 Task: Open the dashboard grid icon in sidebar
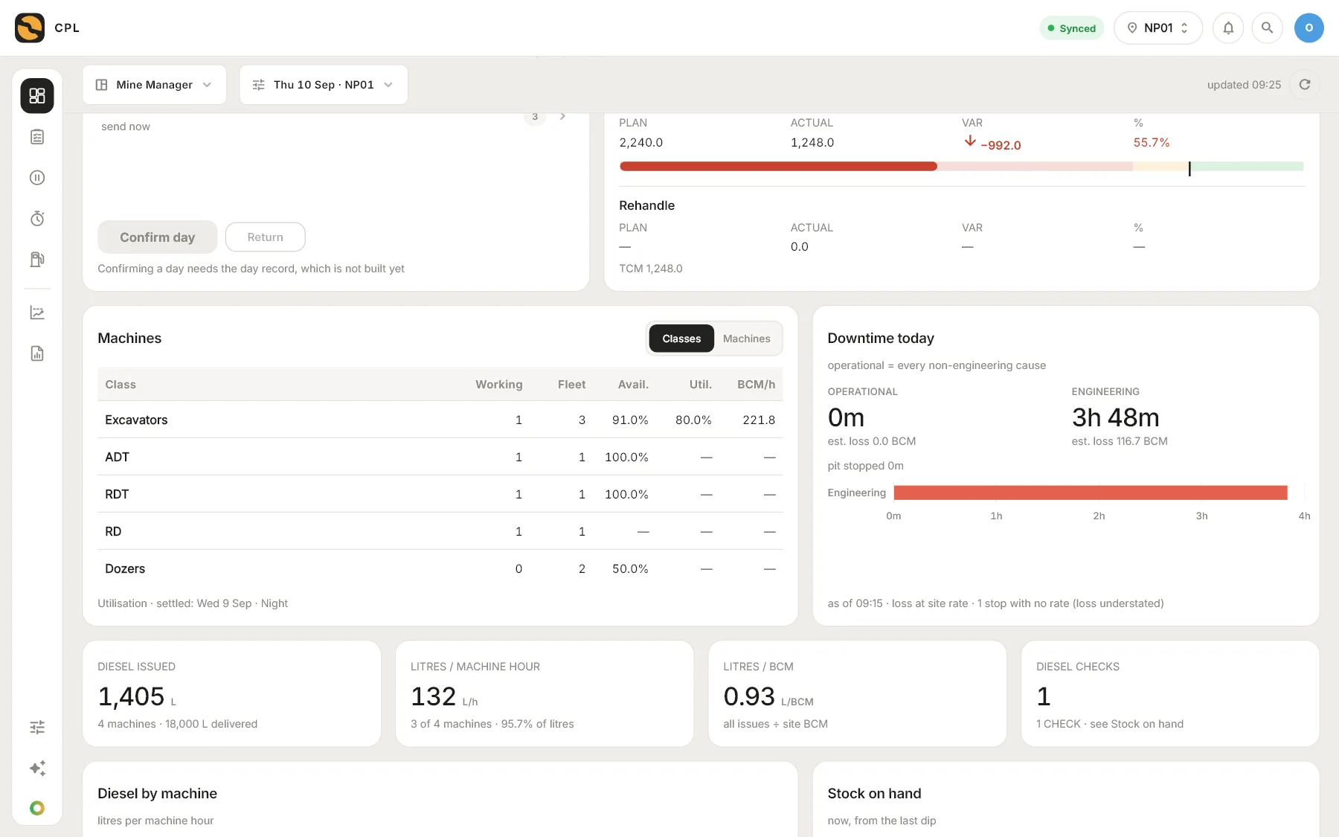pyautogui.click(x=37, y=96)
